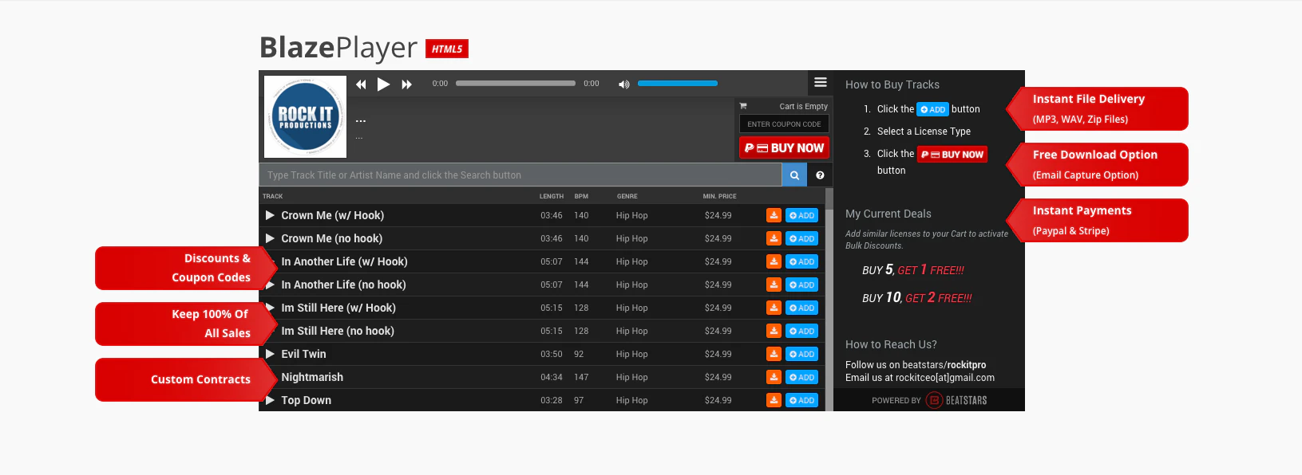The image size is (1302, 475).
Task: Click the coupon code input field
Action: point(784,124)
